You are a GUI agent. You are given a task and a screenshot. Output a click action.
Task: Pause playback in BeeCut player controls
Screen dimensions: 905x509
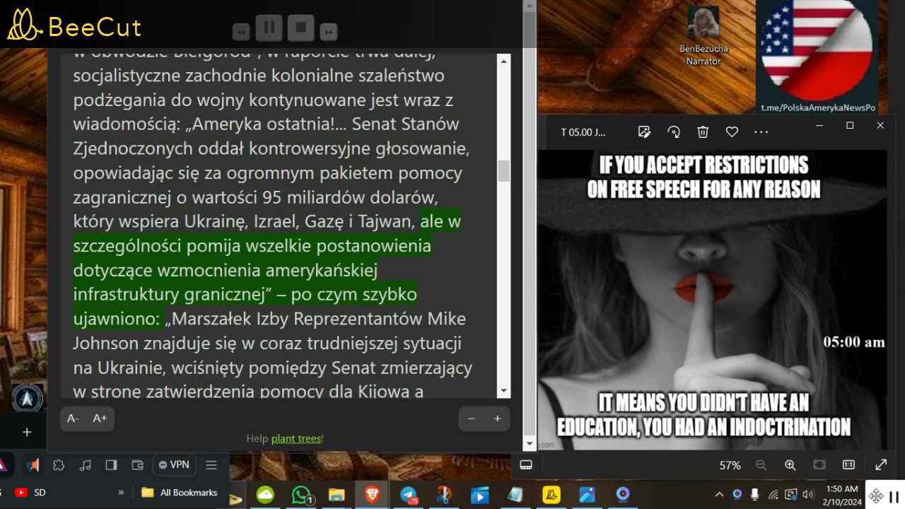pos(269,28)
